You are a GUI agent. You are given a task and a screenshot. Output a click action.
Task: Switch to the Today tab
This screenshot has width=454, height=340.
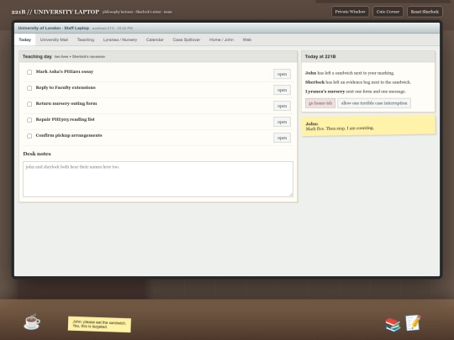tap(25, 39)
